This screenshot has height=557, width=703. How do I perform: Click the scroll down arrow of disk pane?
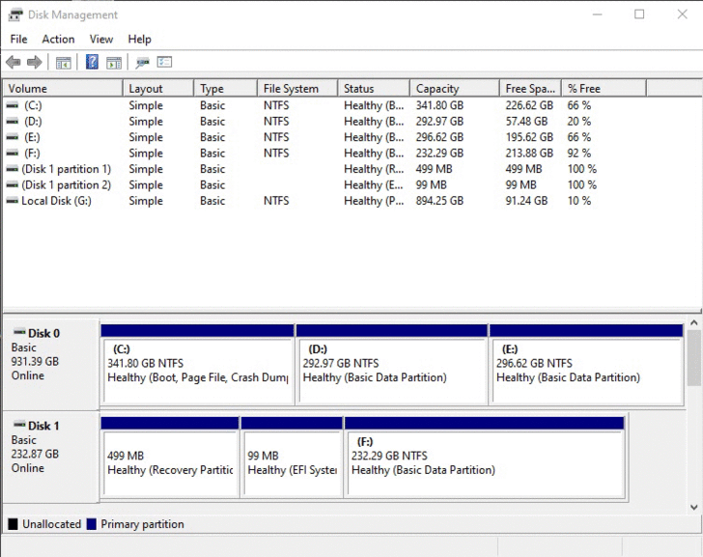(694, 508)
